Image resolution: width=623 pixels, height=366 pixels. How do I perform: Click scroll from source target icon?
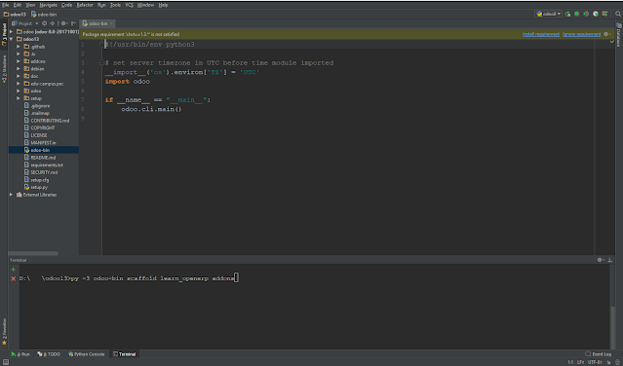coord(45,23)
